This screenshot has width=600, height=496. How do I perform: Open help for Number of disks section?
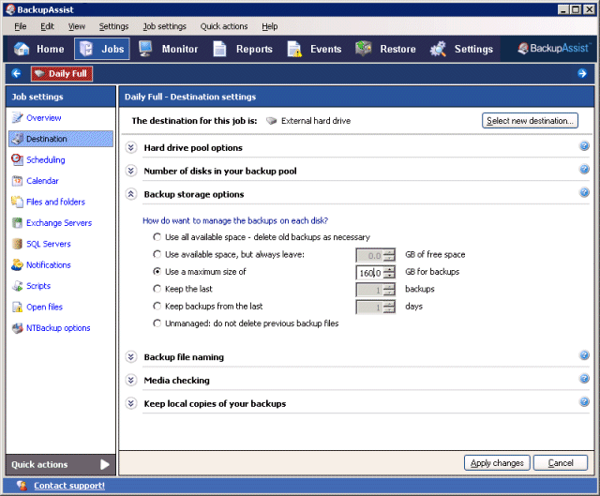(584, 169)
